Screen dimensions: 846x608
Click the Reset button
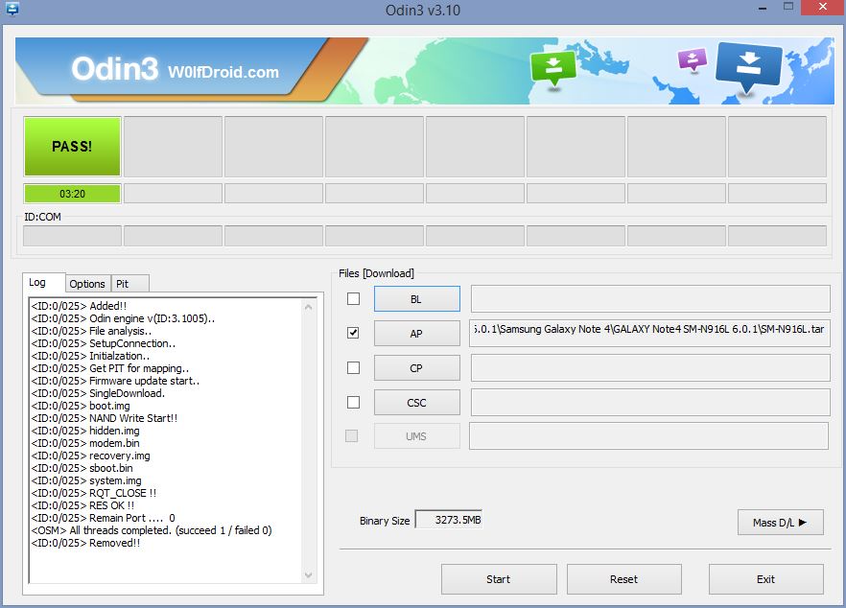pyautogui.click(x=624, y=579)
